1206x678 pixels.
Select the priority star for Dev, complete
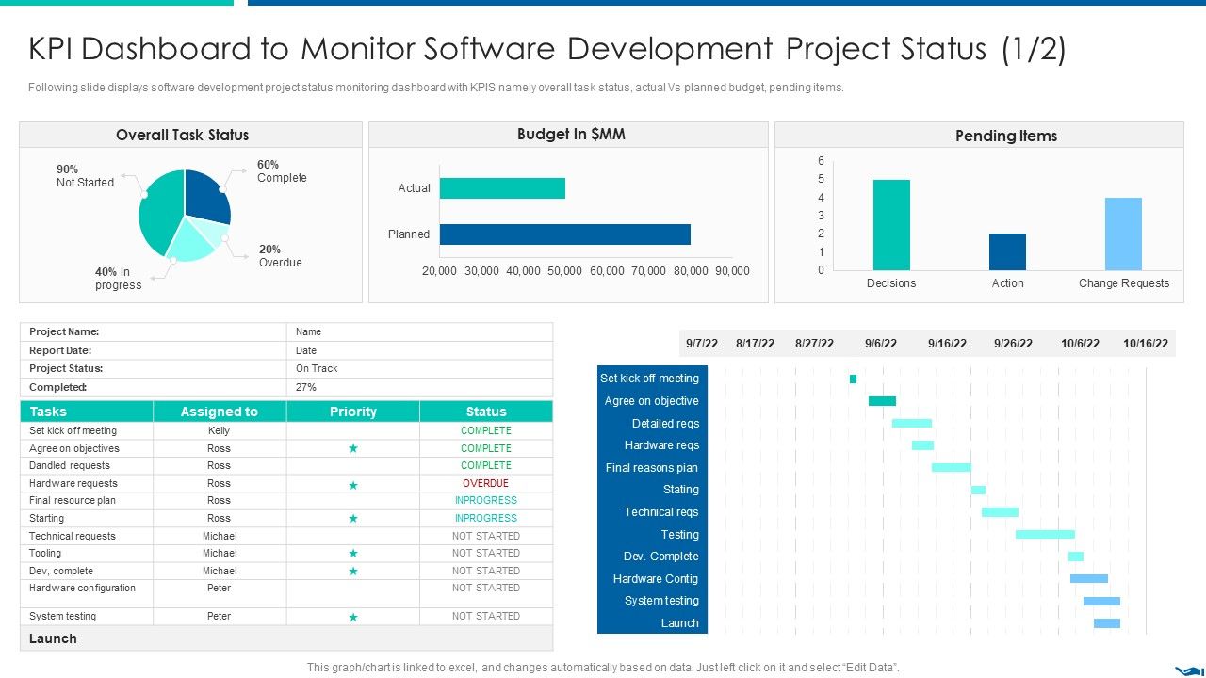[x=353, y=571]
